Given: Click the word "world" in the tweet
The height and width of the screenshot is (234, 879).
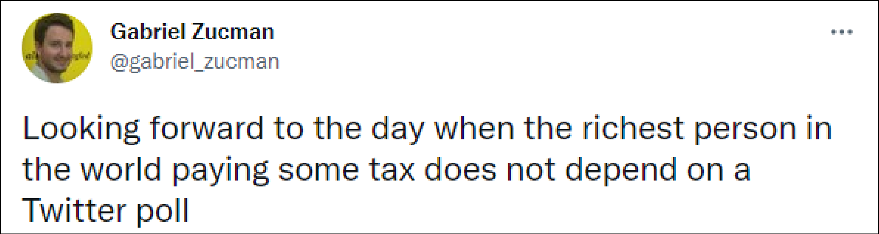Looking at the screenshot, I should [121, 170].
